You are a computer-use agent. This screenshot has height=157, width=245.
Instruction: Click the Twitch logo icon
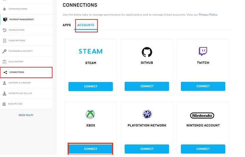[203, 51]
